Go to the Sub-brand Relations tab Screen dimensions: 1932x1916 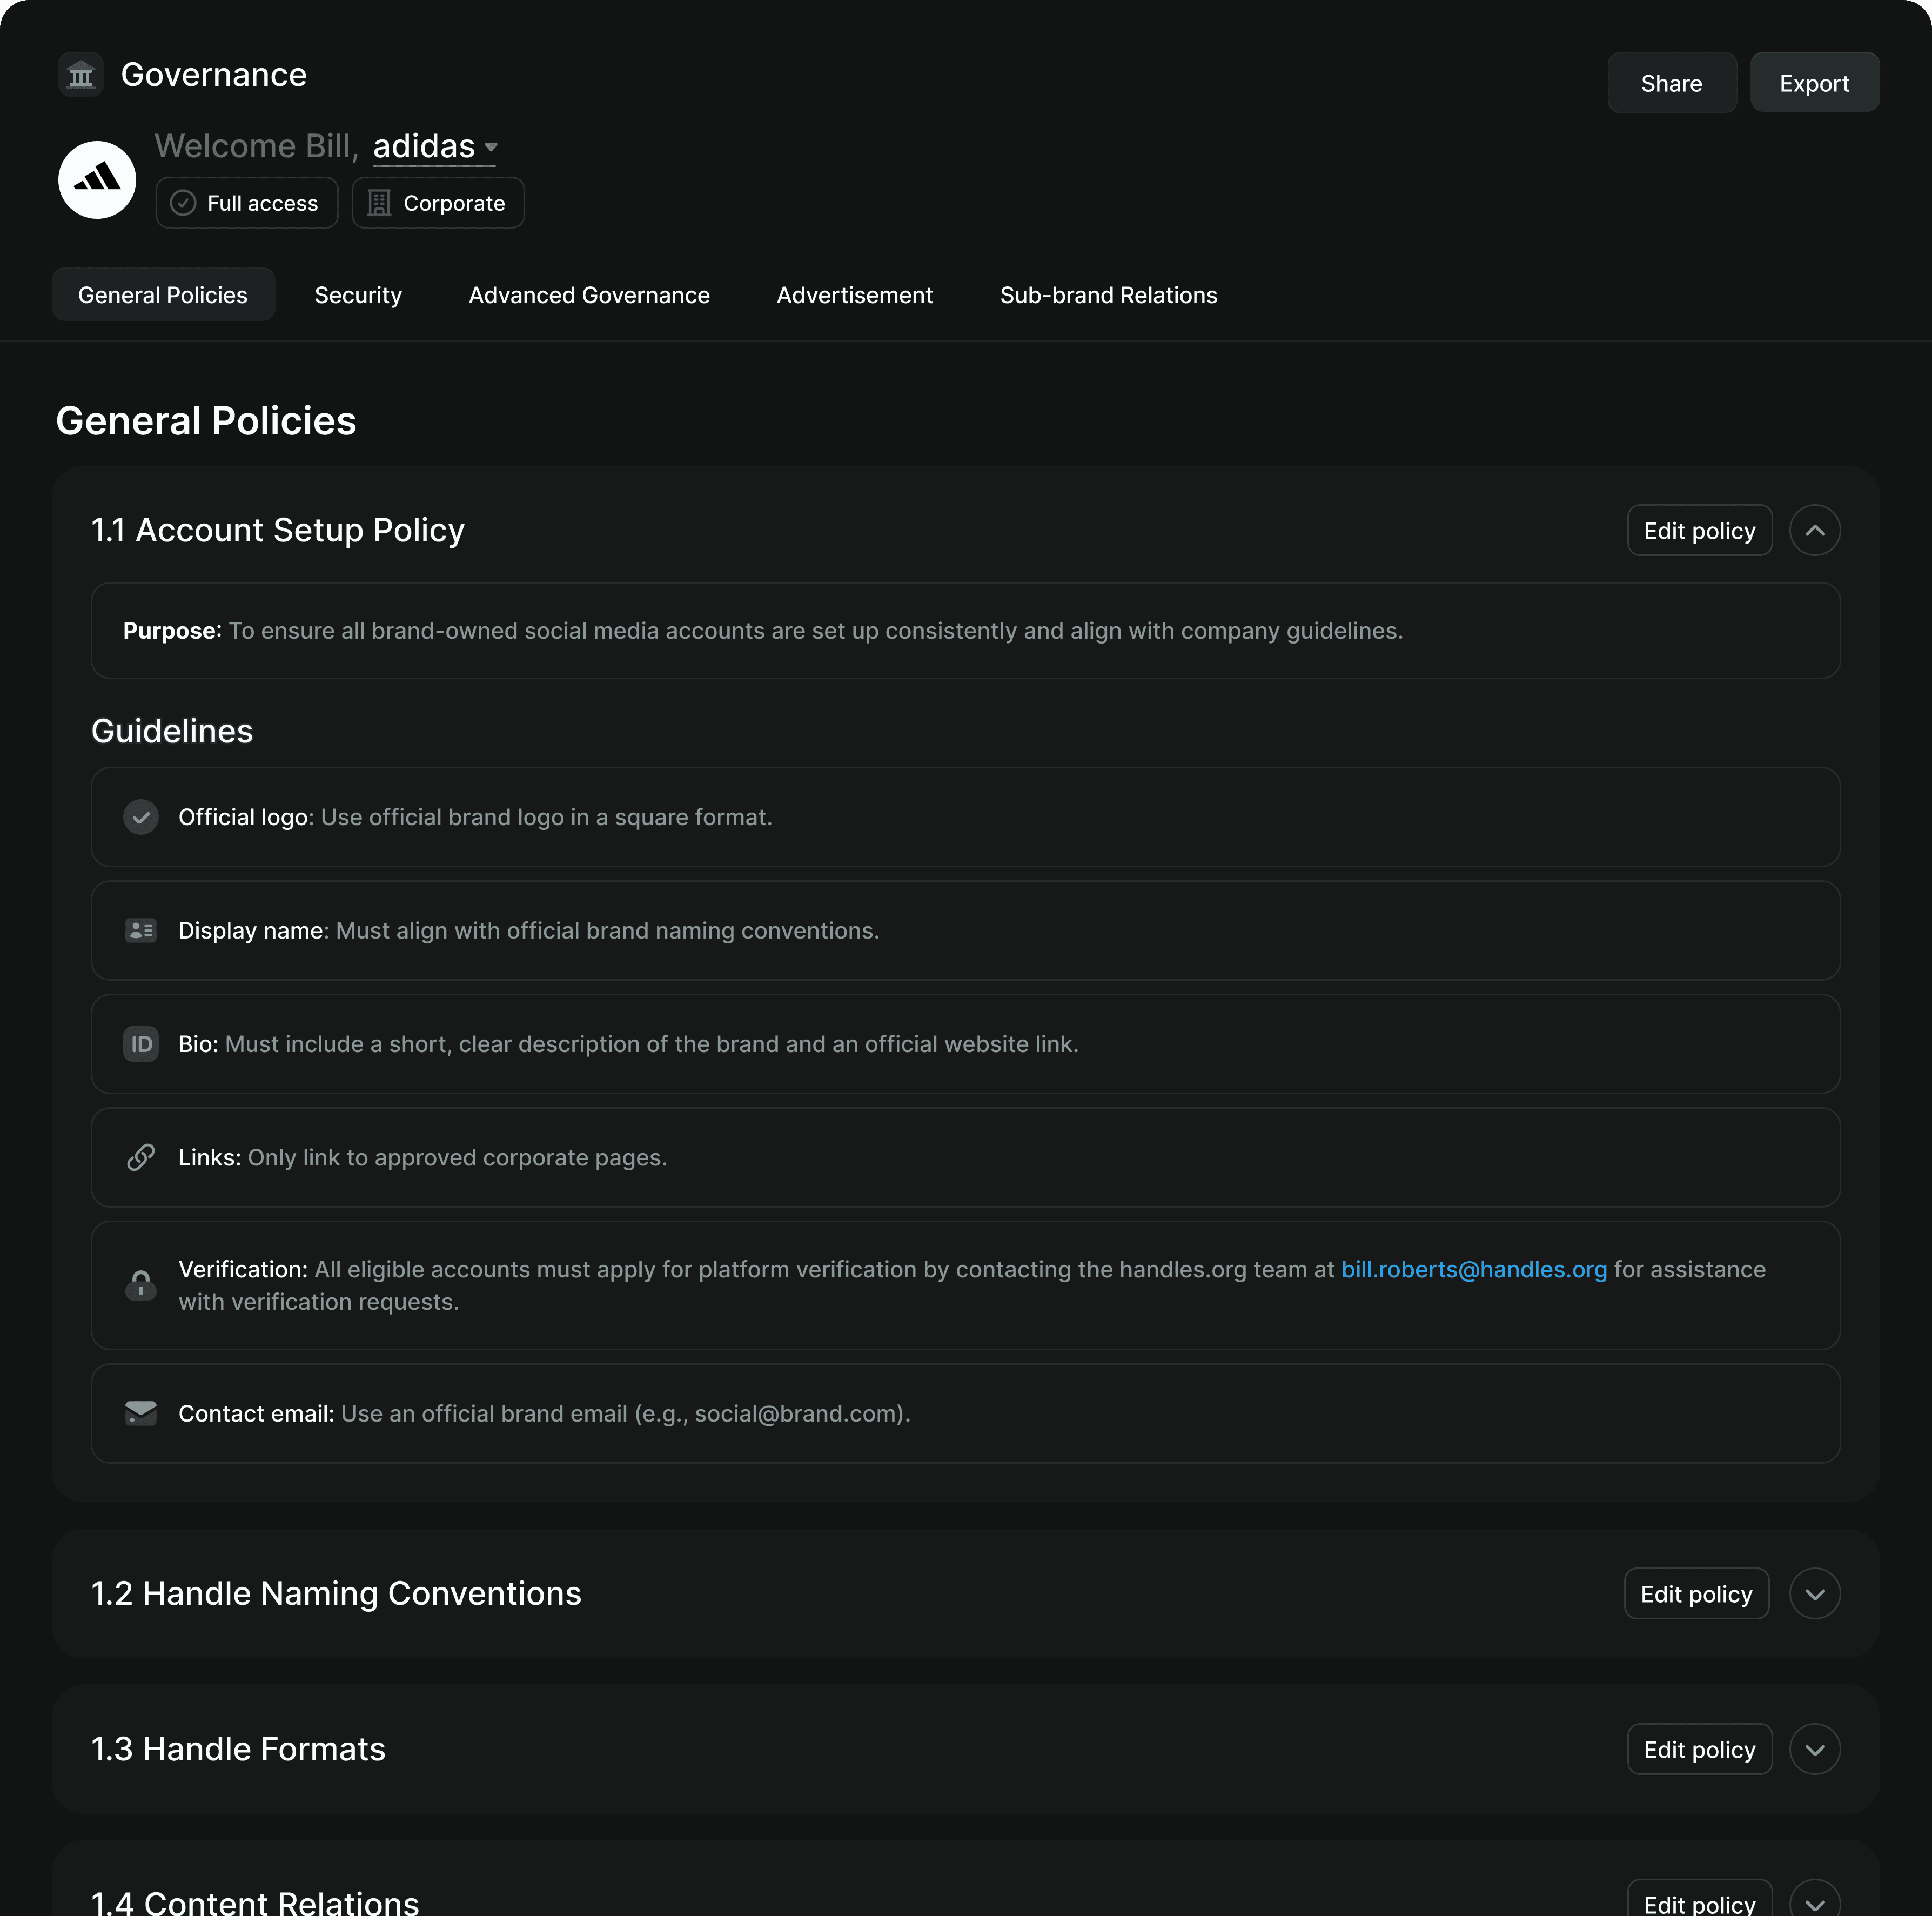coord(1108,295)
